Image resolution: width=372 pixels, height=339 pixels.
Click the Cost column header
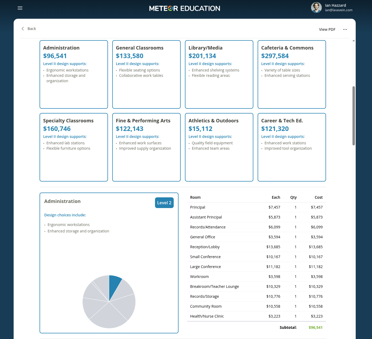click(319, 197)
